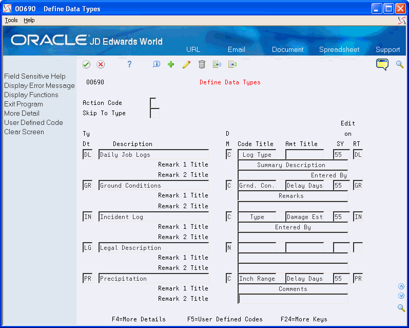409x328 pixels.
Task: Select the Spreadsheet banner link
Action: point(339,49)
